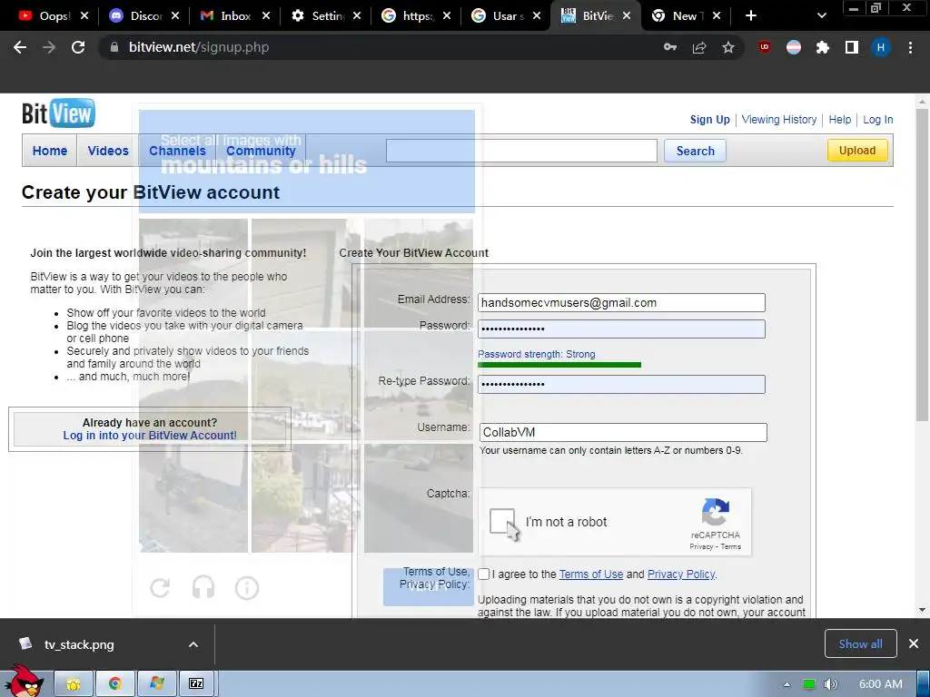Click the Username field containing CollabVM
Screen dimensions: 930x697
point(623,432)
